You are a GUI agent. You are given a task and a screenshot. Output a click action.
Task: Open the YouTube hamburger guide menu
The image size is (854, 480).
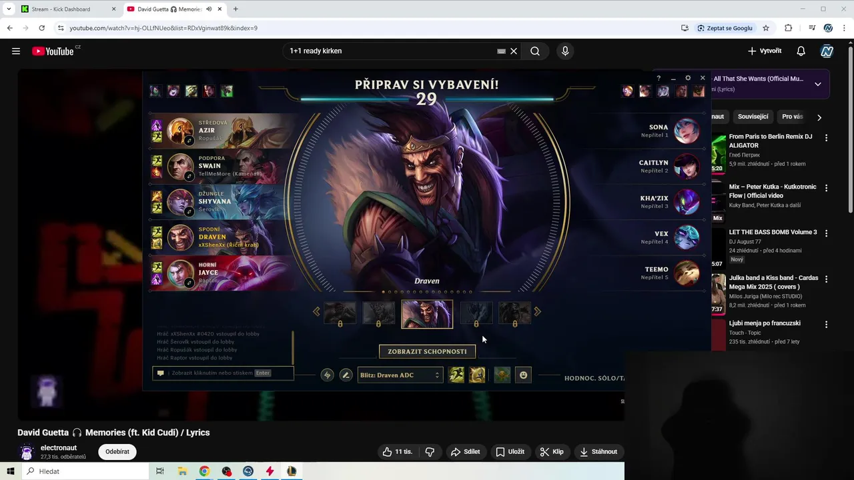16,51
